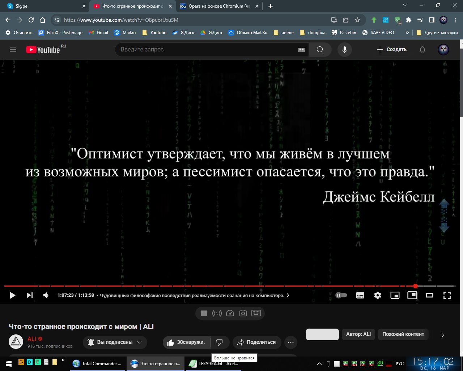Open the tab search dropdown arrow
Viewport: 463px width, 371px height.
(405, 5)
